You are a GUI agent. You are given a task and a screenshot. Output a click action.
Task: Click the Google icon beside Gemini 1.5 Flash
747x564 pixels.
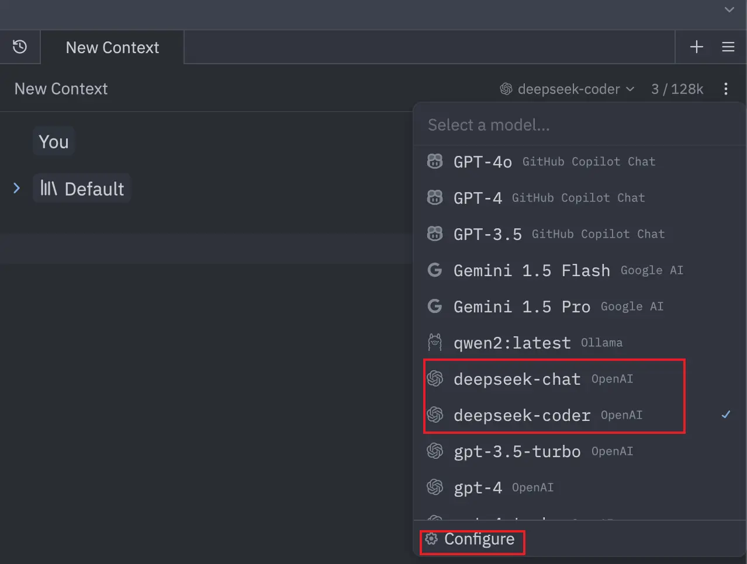(x=435, y=270)
